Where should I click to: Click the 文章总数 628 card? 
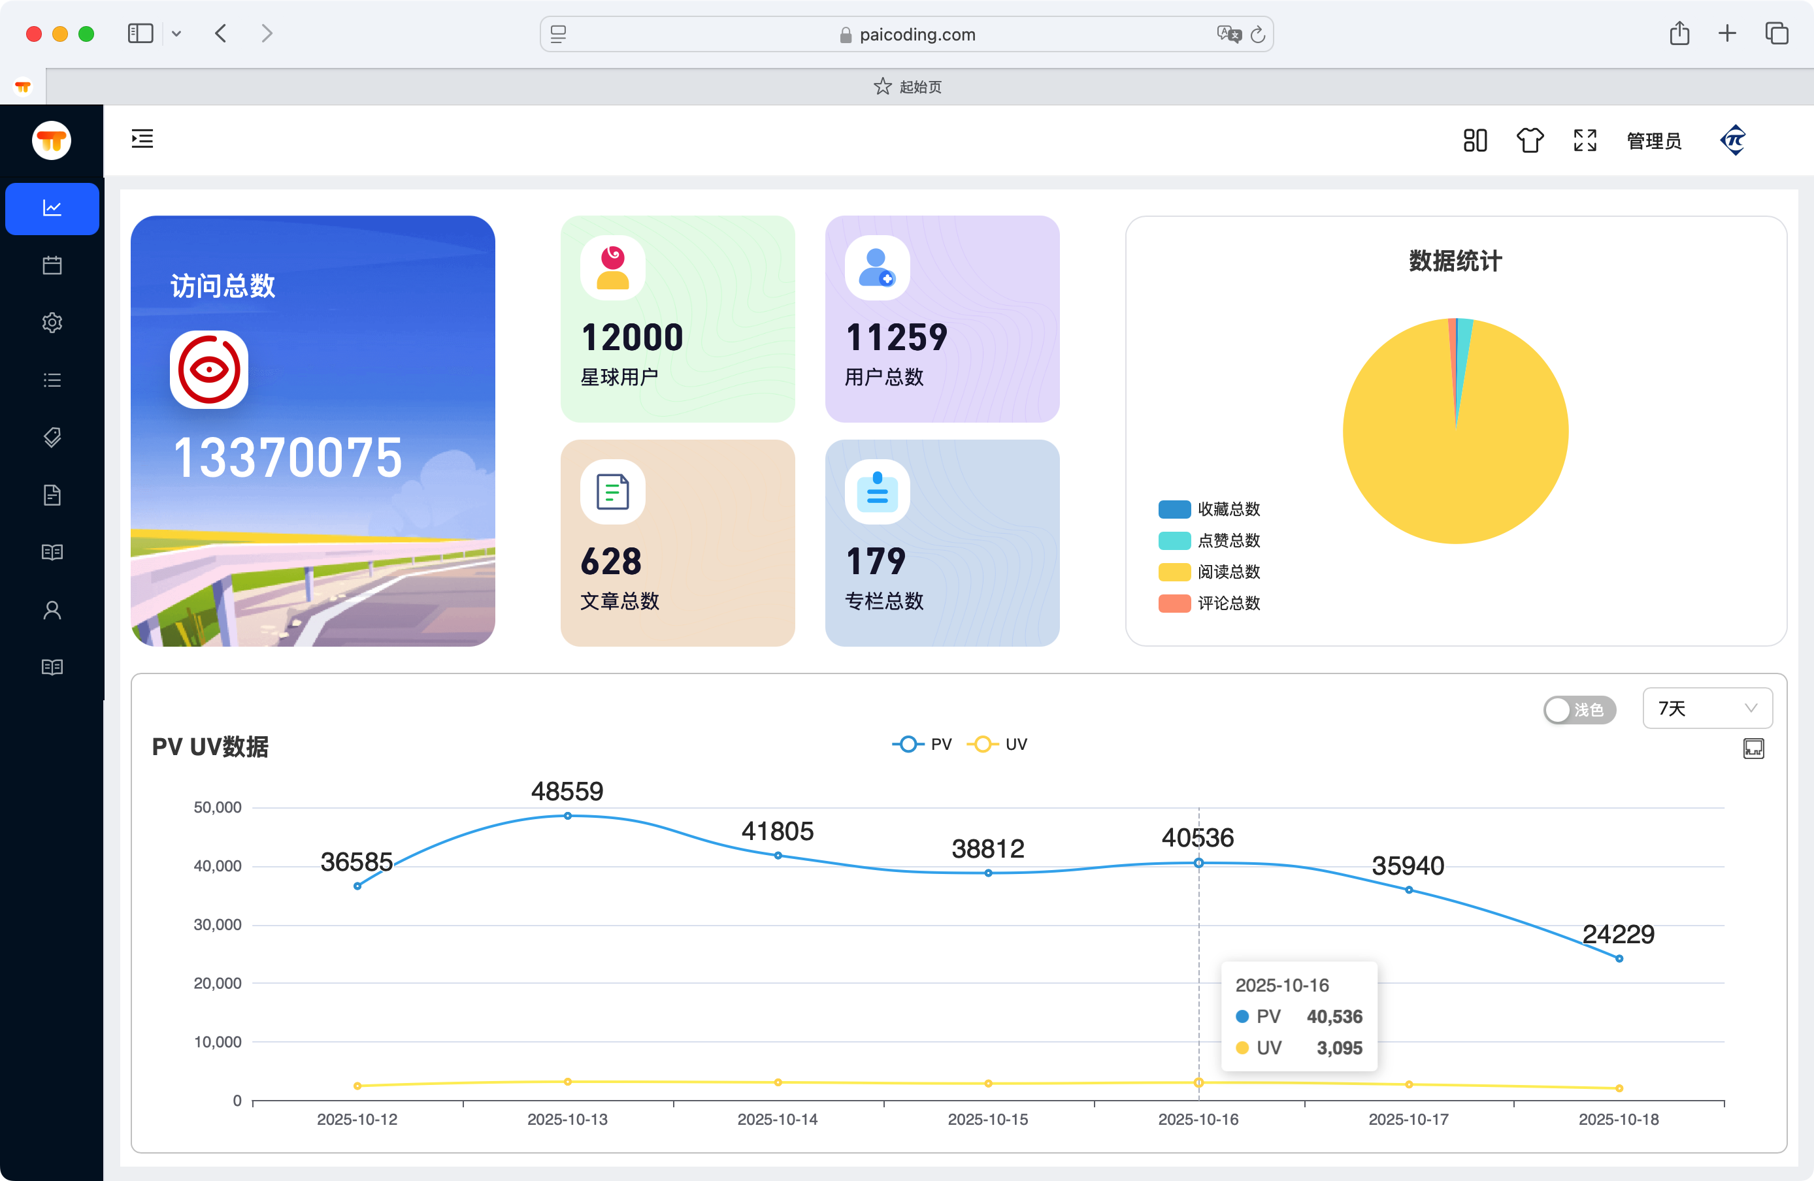677,543
